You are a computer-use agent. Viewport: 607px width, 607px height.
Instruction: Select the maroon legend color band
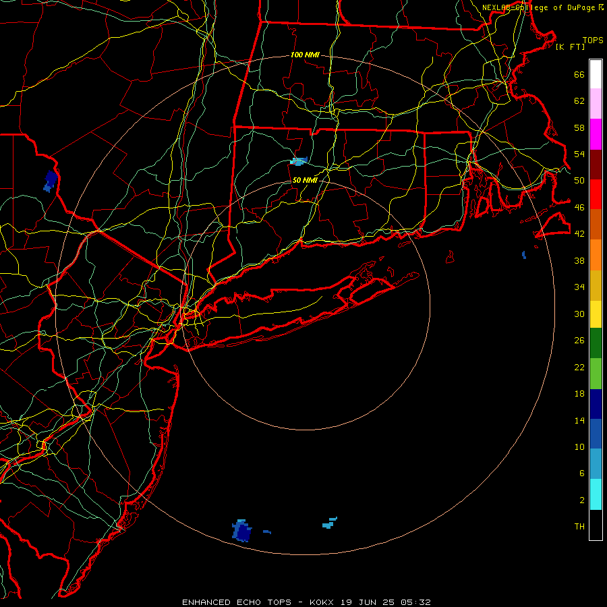click(596, 164)
